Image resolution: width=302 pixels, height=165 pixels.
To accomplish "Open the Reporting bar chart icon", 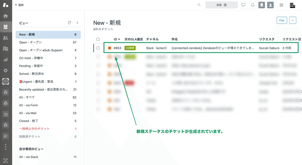I will [6, 60].
